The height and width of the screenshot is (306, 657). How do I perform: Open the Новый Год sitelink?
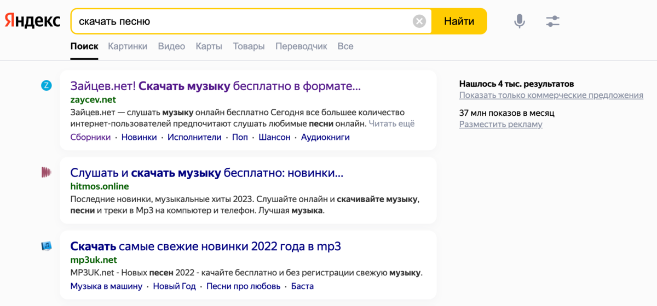[x=174, y=286]
